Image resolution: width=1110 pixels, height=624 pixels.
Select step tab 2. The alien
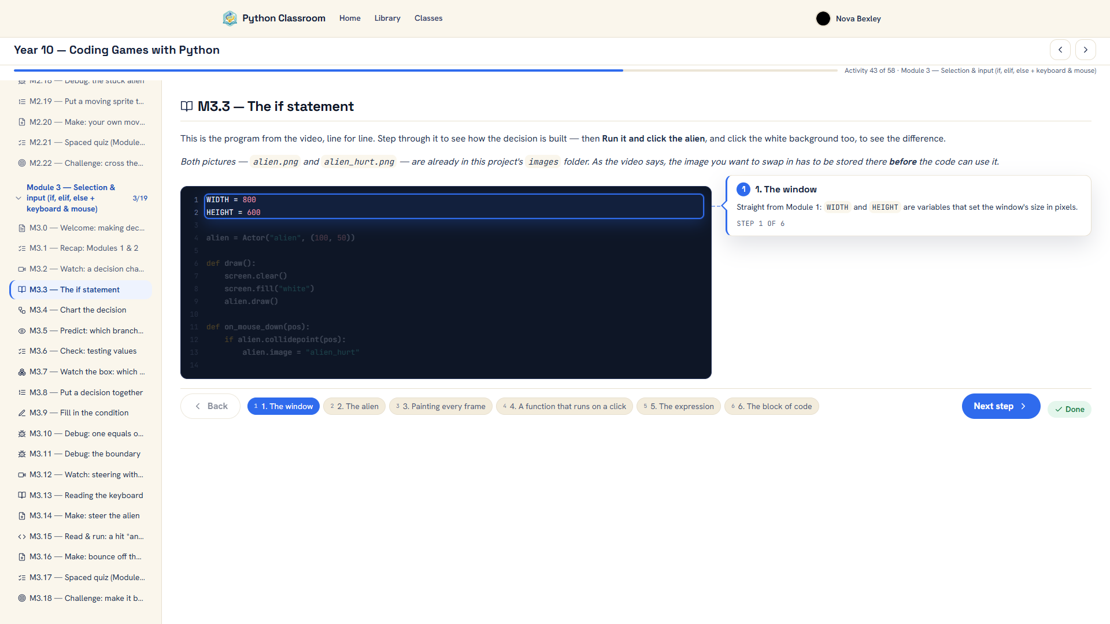tap(354, 406)
